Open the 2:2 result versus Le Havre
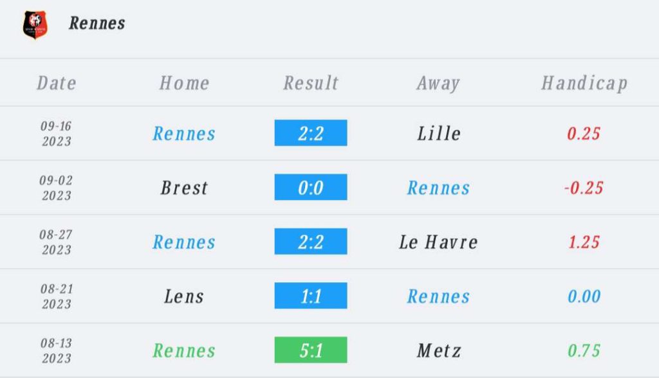 tap(311, 241)
